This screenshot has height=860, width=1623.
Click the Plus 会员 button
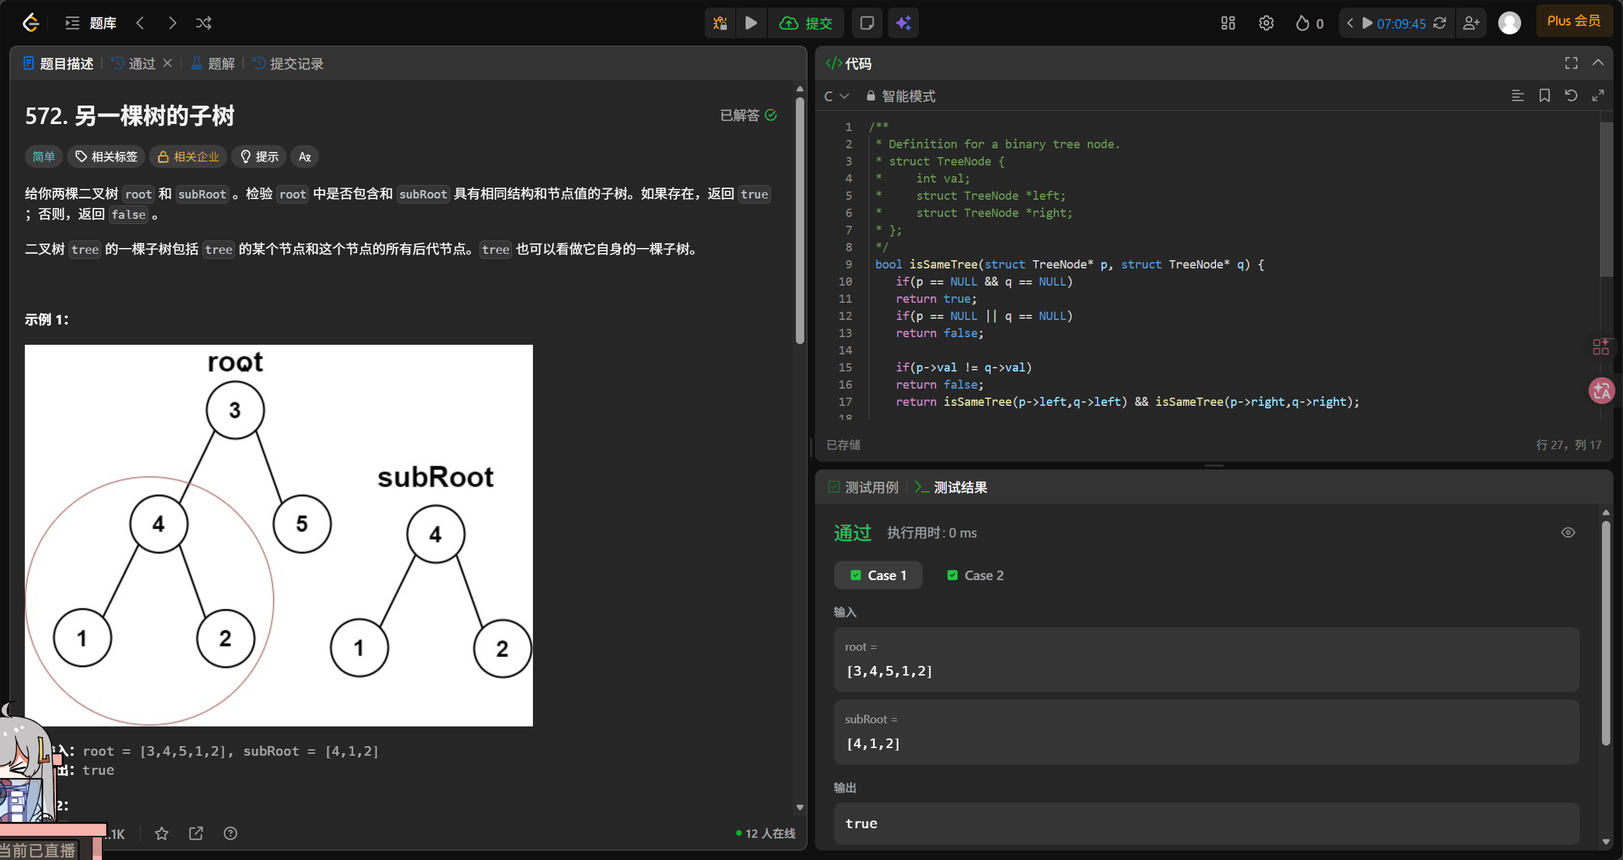pyautogui.click(x=1573, y=21)
